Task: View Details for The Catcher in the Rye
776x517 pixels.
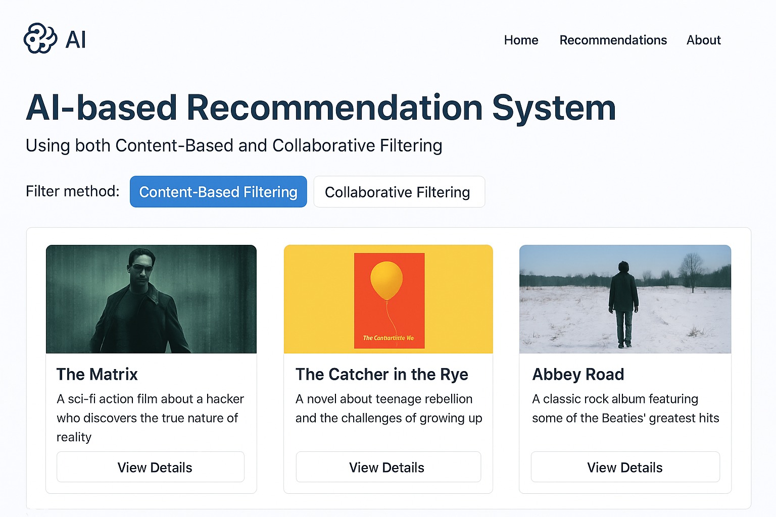Action: click(388, 467)
